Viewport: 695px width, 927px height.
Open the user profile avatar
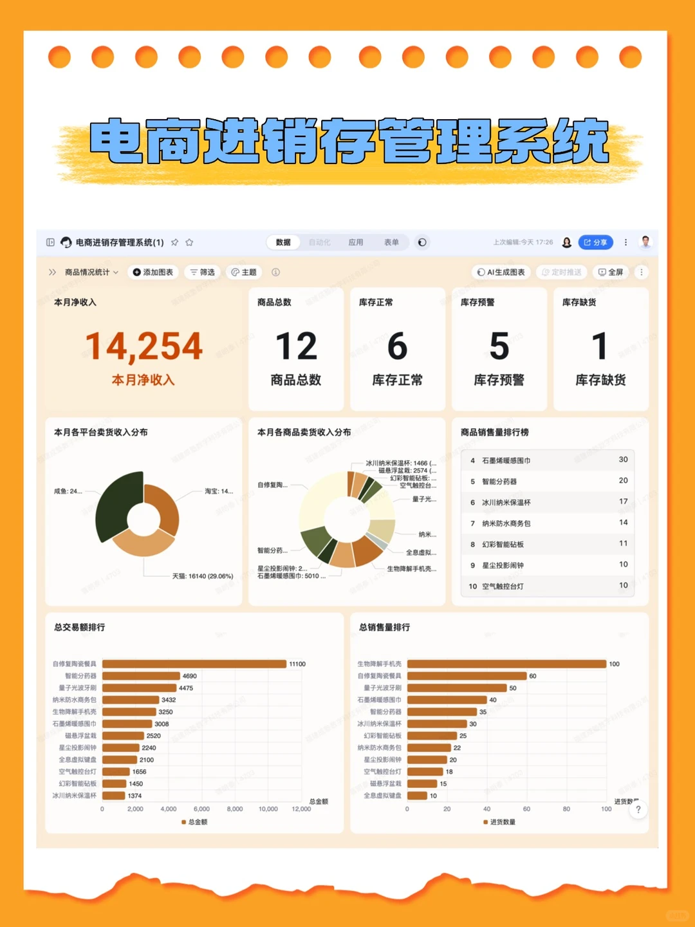click(x=646, y=242)
